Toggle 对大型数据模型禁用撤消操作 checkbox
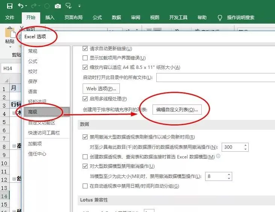275x212 pixels. 85,166
